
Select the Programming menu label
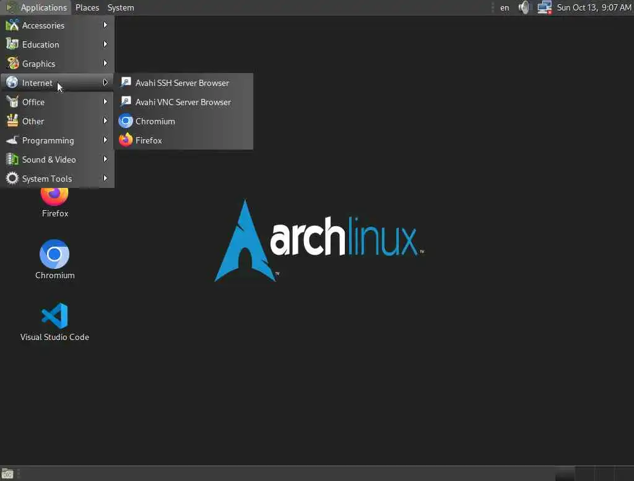48,140
